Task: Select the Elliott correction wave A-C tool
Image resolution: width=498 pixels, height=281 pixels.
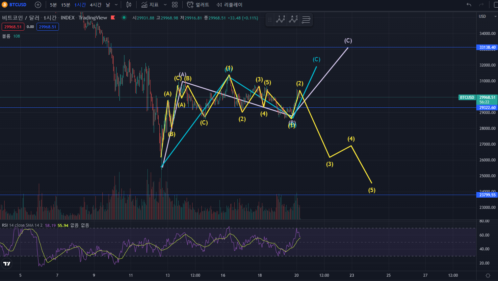Action: [x=293, y=20]
